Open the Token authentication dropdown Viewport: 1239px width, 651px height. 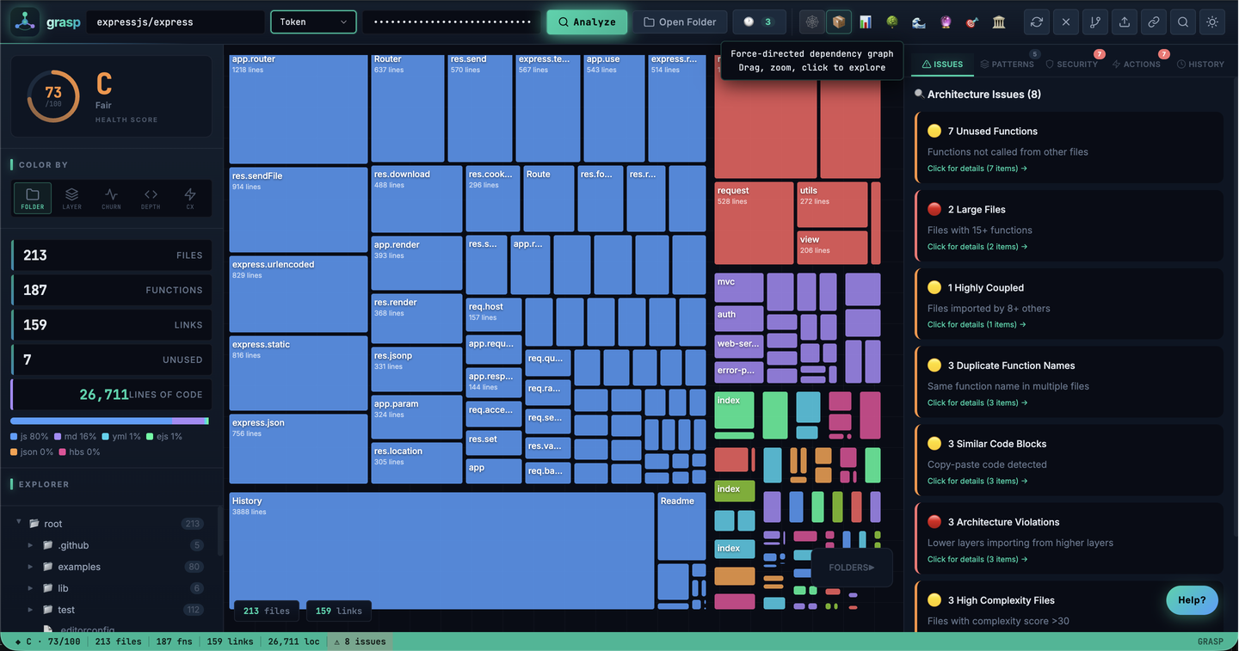(312, 21)
